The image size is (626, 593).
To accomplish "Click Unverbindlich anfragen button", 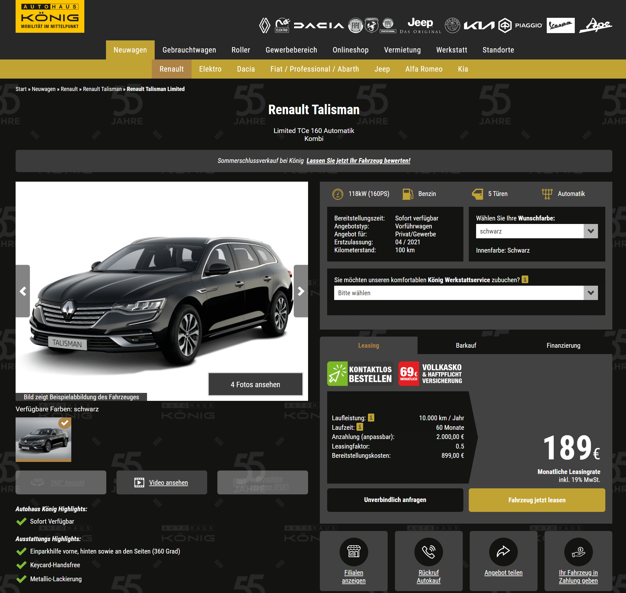I will coord(395,500).
